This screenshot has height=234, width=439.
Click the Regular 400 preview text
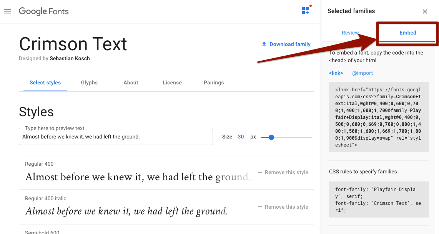[x=138, y=177]
